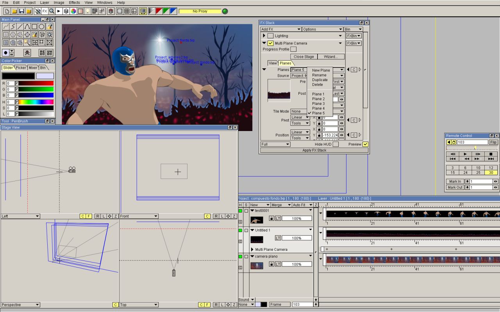Click the black foreground color swatch in Color Picker

click(18, 76)
